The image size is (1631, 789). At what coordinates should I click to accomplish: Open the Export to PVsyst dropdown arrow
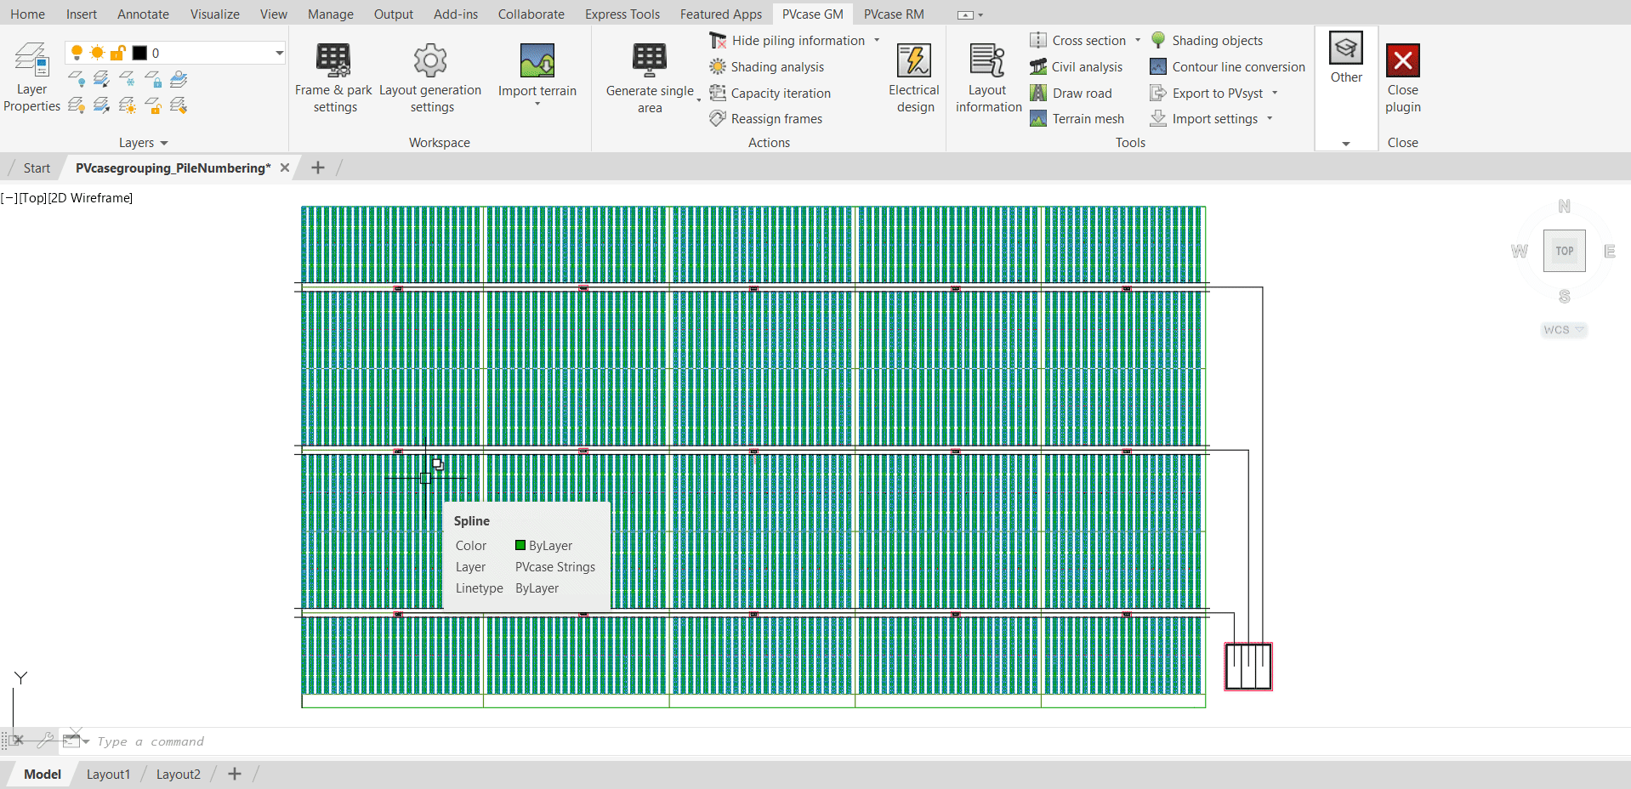click(1276, 94)
